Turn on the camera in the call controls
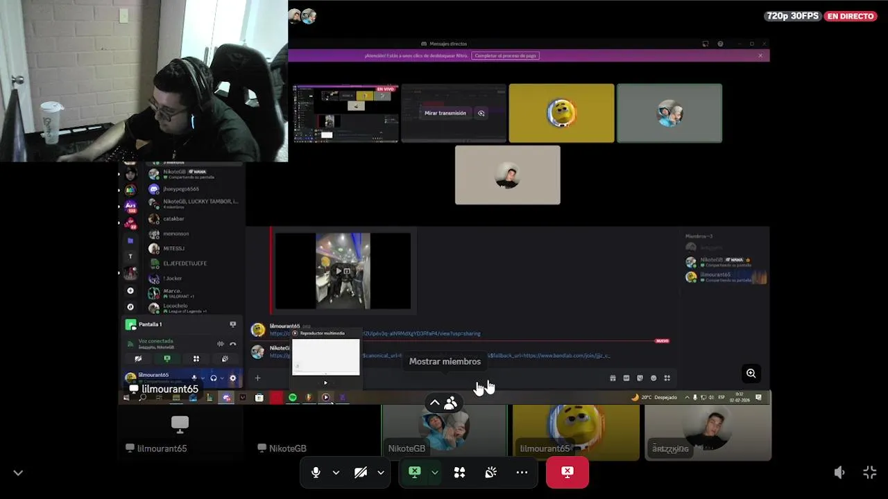888x499 pixels. (360, 472)
